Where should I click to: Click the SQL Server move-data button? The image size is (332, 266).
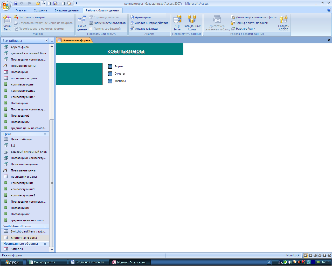(177, 23)
